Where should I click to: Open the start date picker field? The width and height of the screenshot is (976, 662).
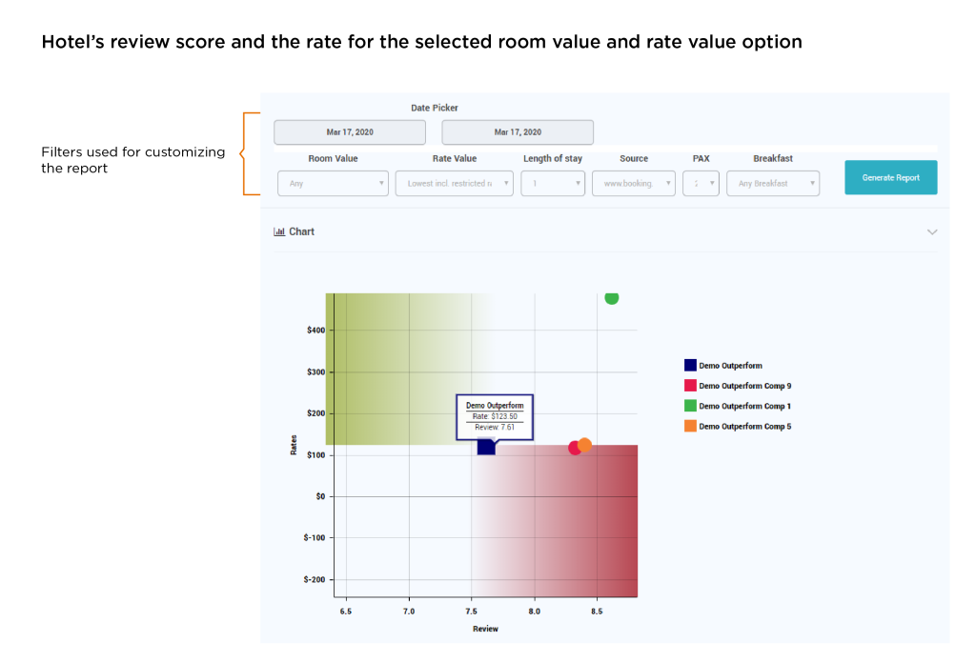tap(350, 131)
